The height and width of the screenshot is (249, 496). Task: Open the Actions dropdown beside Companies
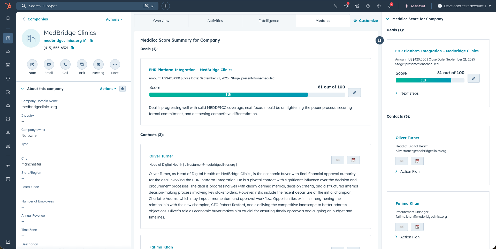(x=114, y=19)
